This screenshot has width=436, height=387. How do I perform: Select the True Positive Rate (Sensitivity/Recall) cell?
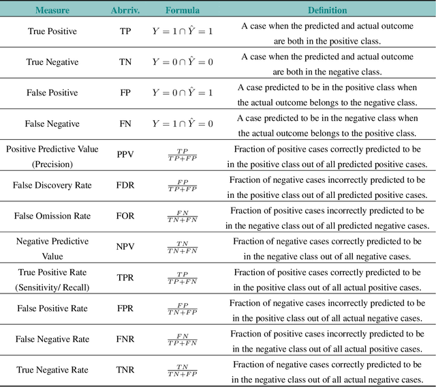[x=52, y=278]
